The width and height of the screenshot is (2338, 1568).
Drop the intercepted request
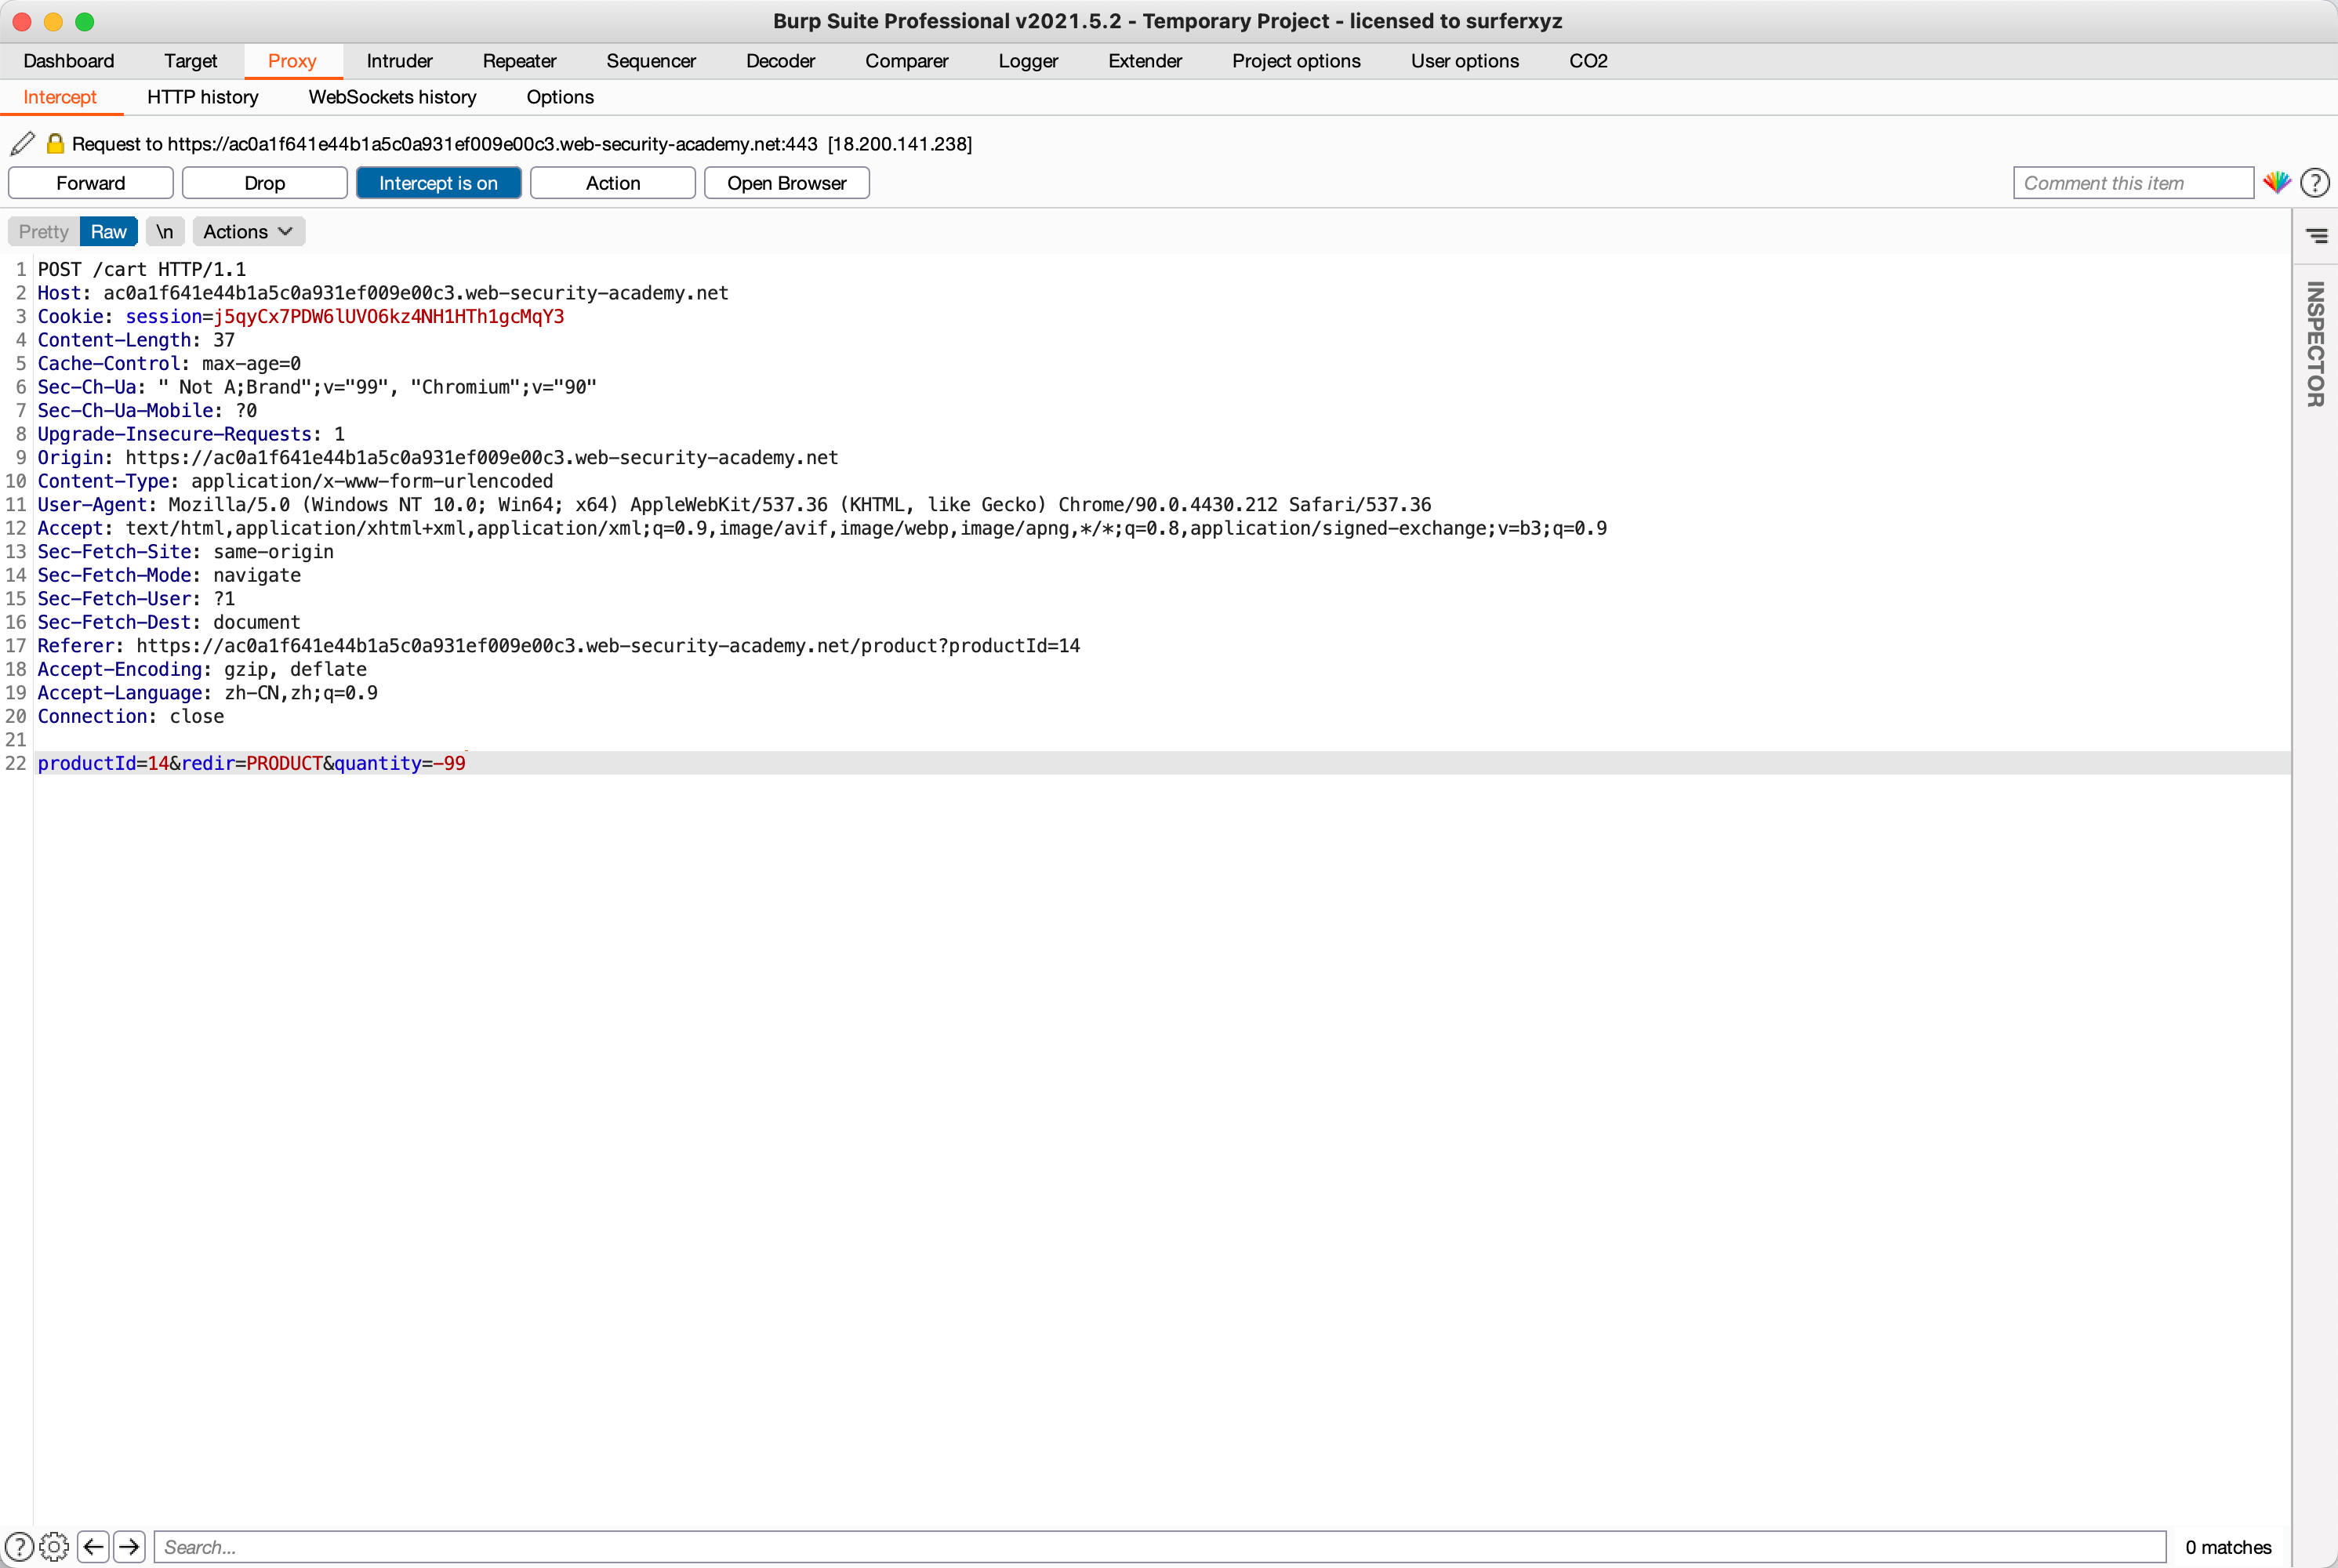(x=264, y=183)
